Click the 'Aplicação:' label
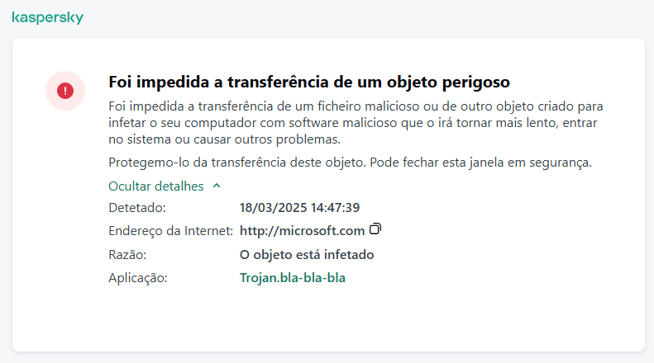Image resolution: width=654 pixels, height=363 pixels. [138, 278]
